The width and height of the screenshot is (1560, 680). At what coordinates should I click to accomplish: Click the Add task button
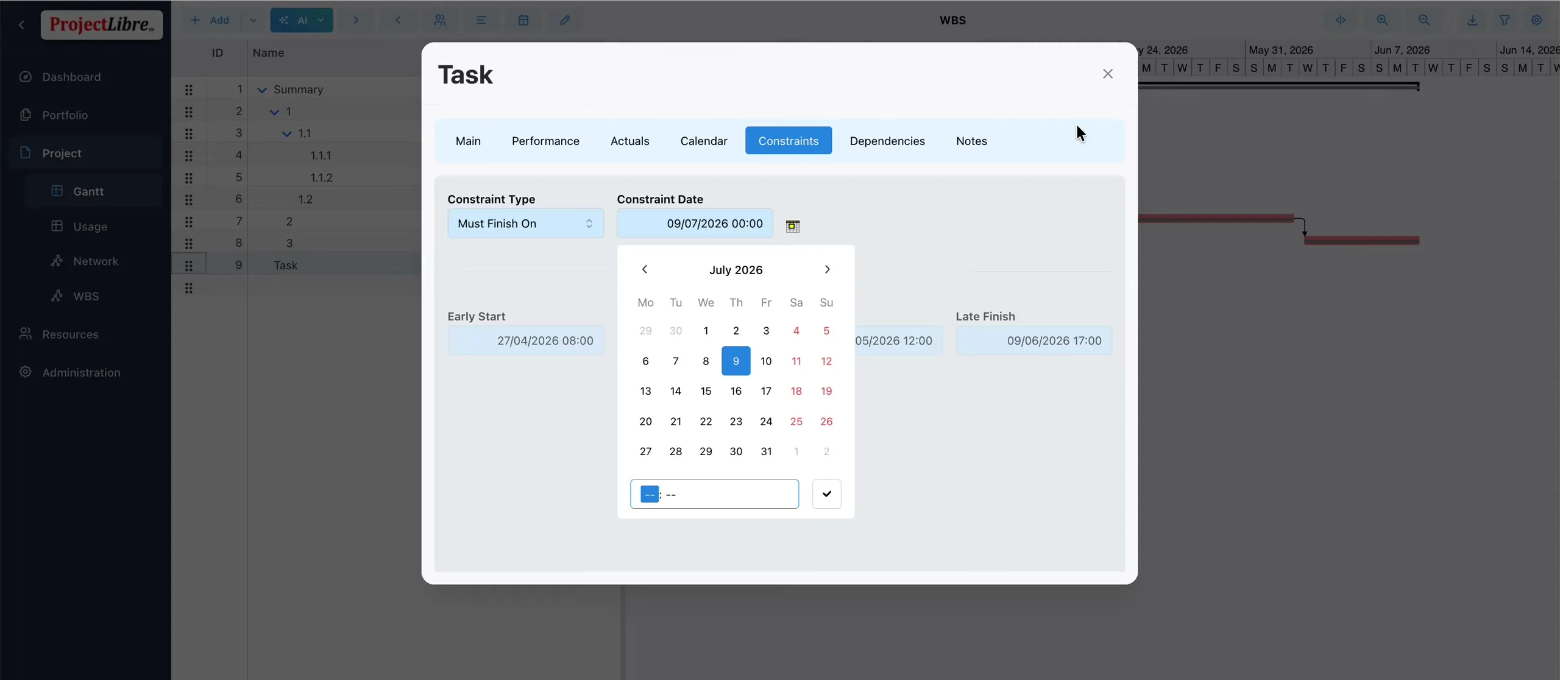coord(210,20)
